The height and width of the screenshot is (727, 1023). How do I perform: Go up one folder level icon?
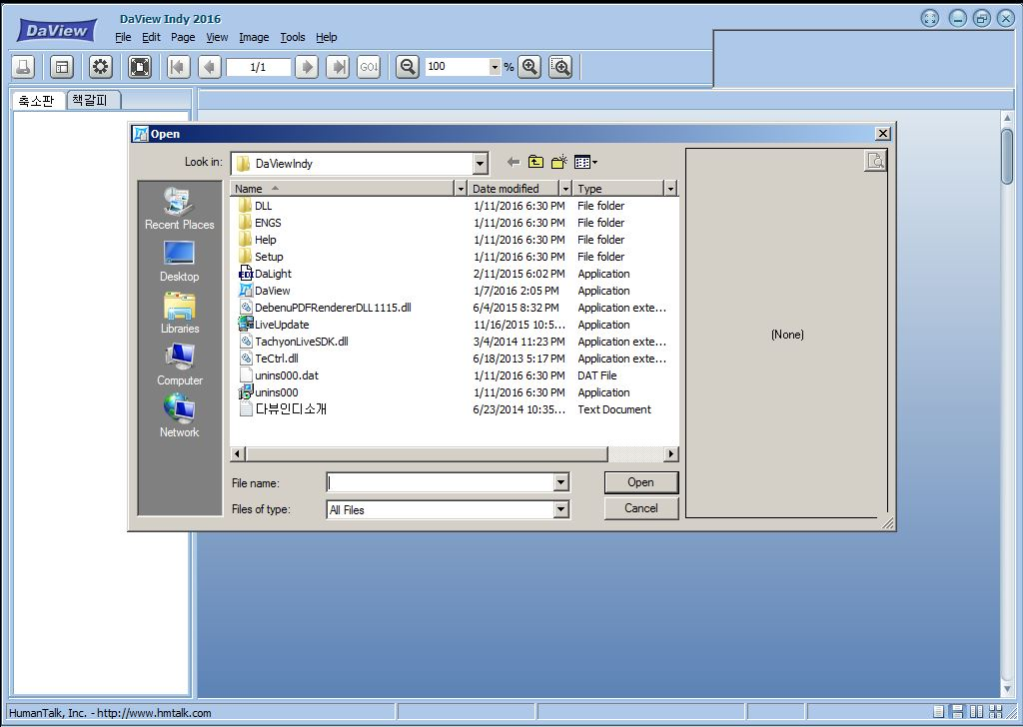535,162
